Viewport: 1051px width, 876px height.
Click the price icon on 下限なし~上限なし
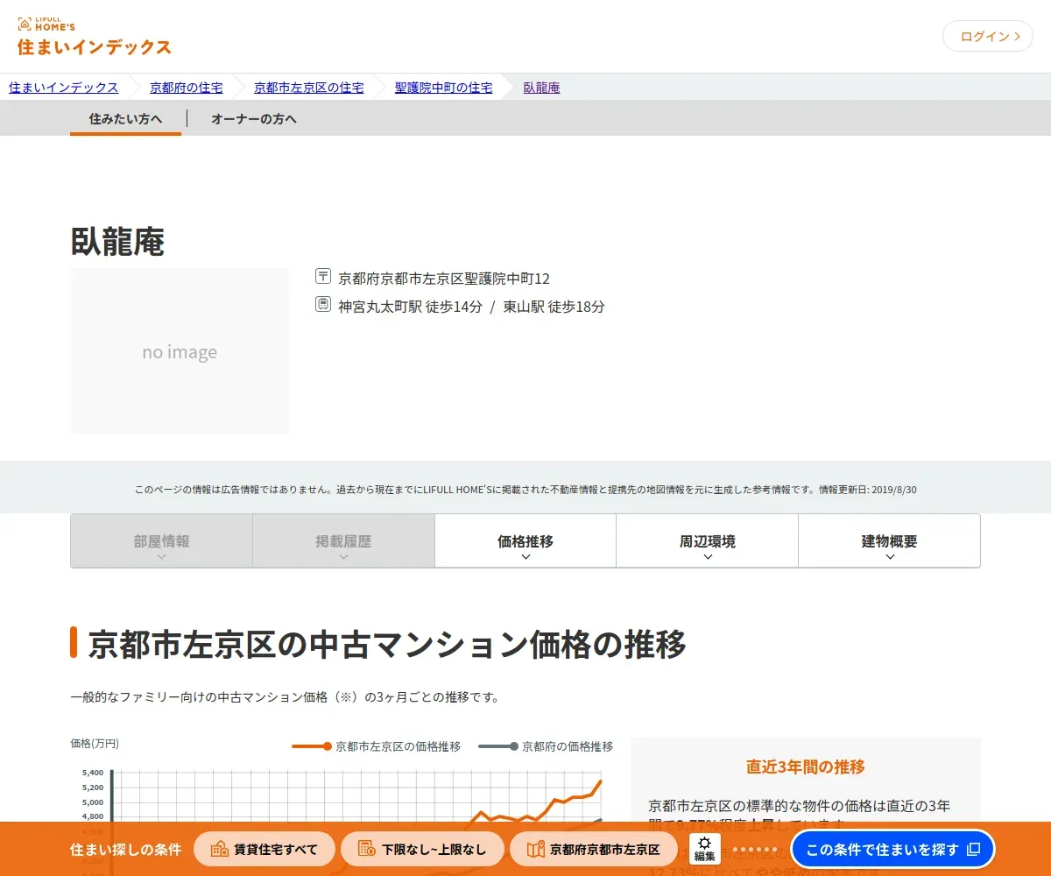[366, 850]
